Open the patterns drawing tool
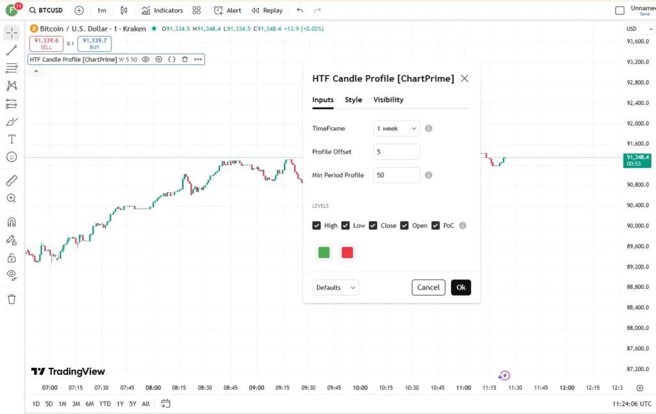Viewport: 656px width, 414px height. [x=12, y=86]
